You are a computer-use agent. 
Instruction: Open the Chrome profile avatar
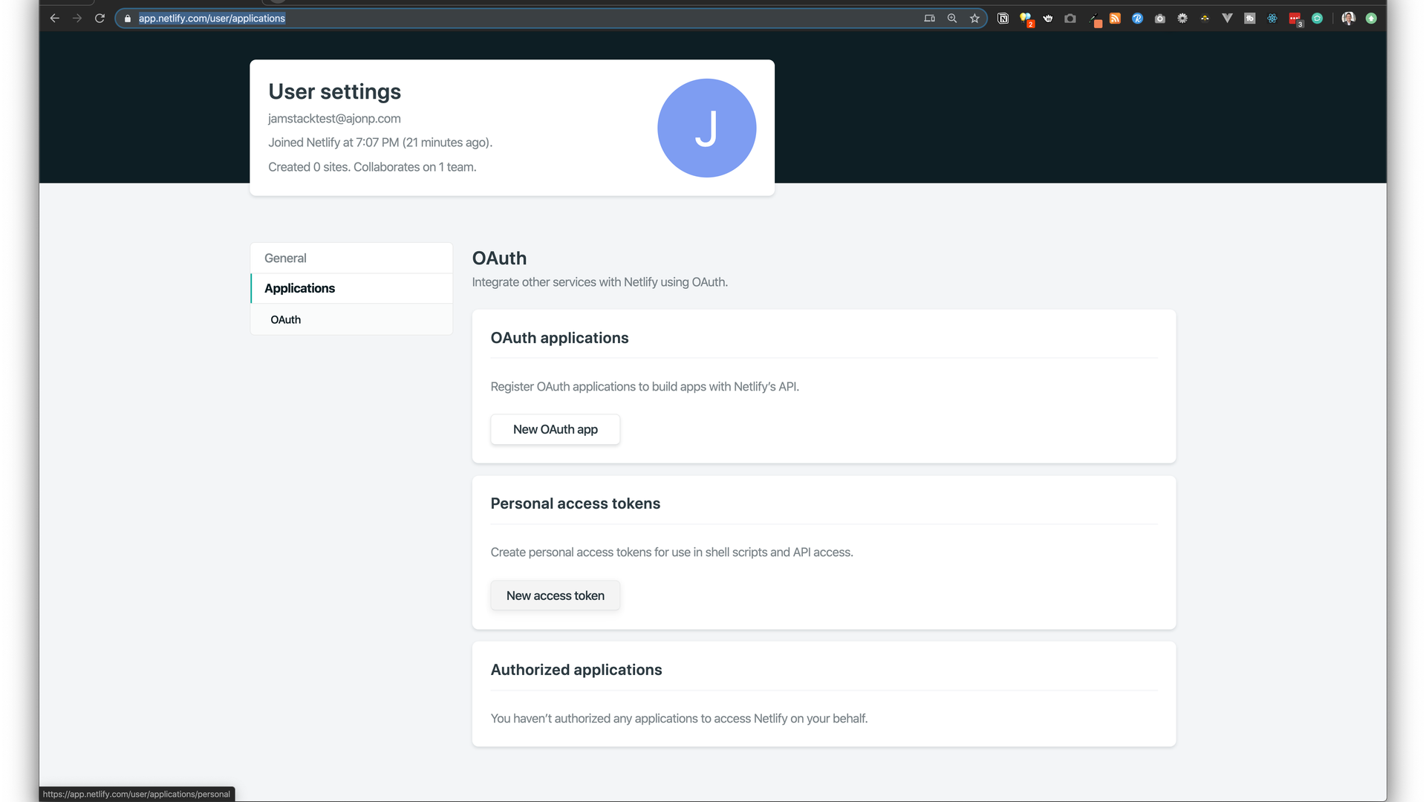[x=1348, y=19]
